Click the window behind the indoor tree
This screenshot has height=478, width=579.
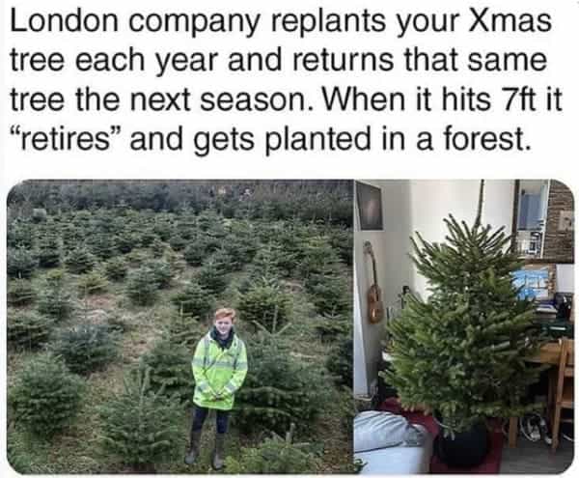coord(532,218)
